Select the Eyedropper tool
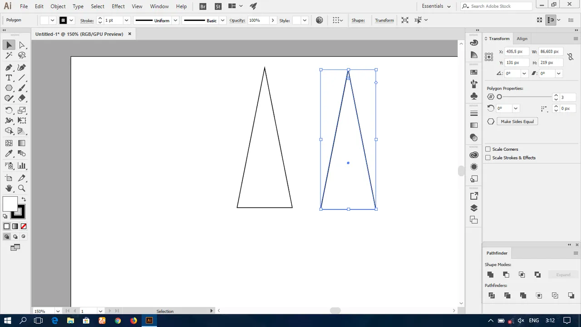The width and height of the screenshot is (581, 327). [x=9, y=154]
